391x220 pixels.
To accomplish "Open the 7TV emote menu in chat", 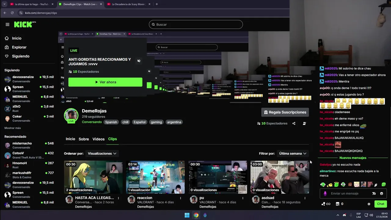I will (374, 193).
